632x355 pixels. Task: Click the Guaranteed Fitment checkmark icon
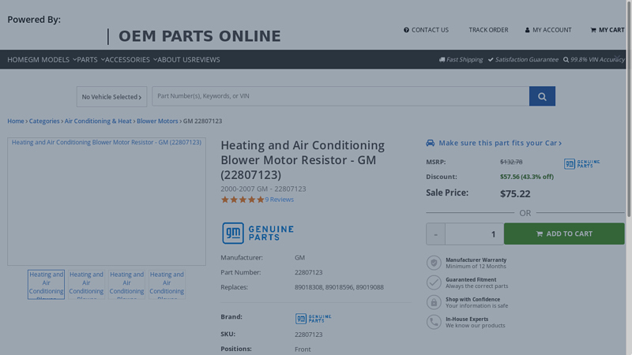tap(434, 282)
